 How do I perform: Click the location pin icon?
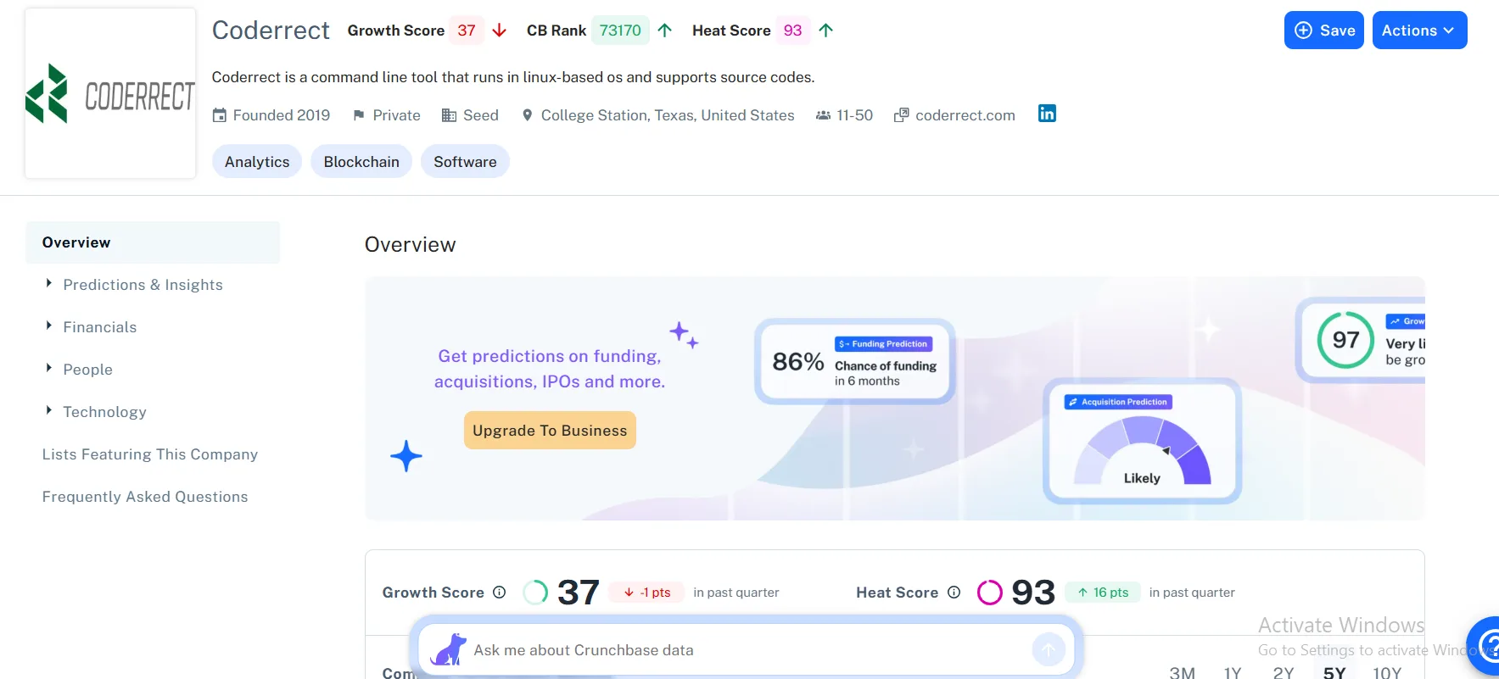pos(528,115)
